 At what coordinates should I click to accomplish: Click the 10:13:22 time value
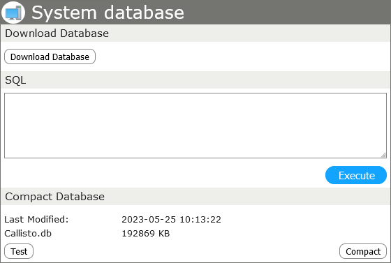point(200,220)
